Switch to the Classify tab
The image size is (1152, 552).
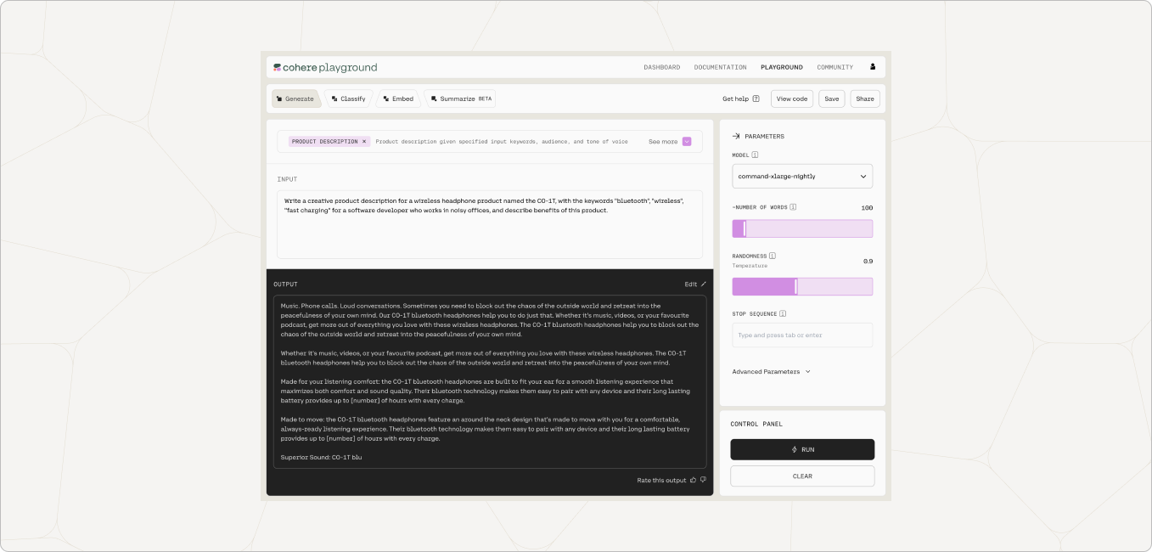point(349,99)
